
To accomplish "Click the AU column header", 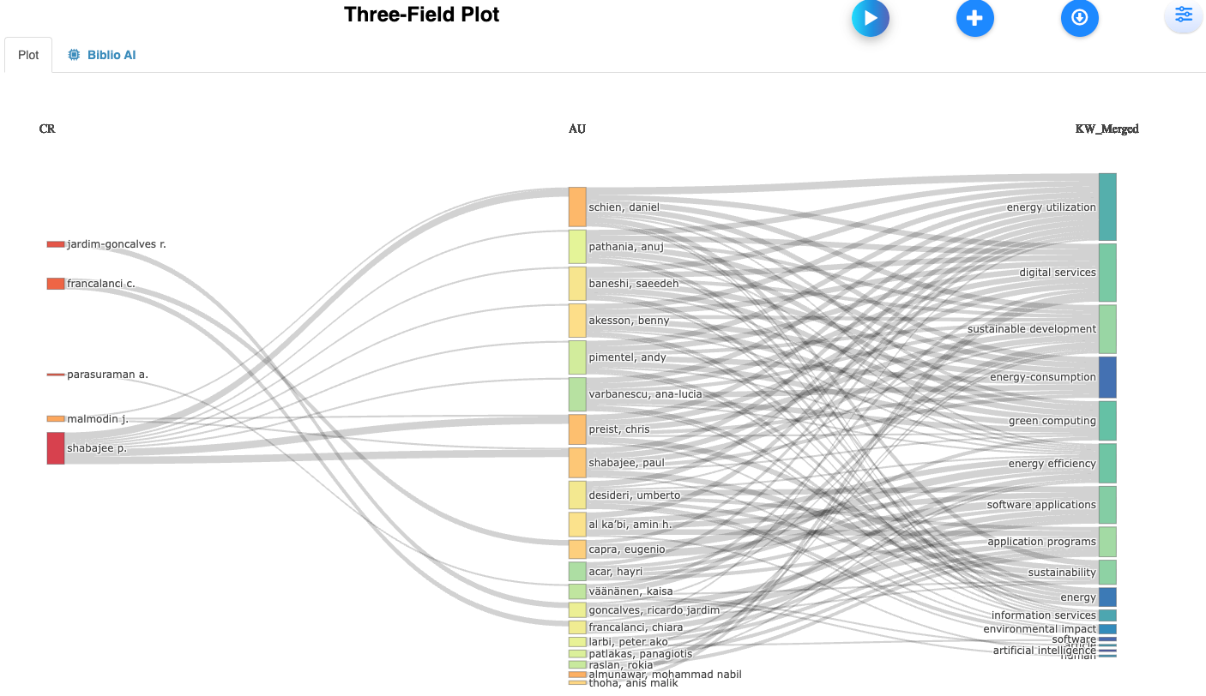I will click(577, 129).
